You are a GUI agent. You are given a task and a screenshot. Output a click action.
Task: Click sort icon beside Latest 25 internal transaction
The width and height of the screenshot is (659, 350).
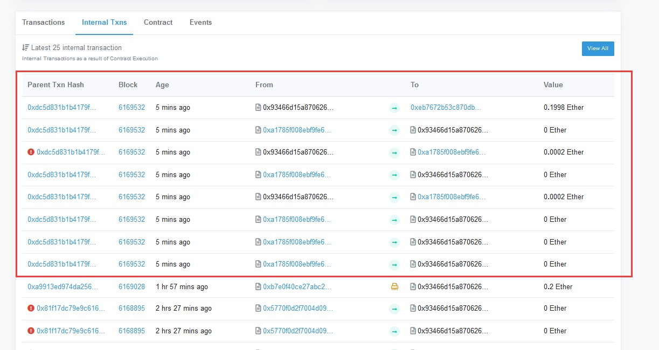point(25,48)
